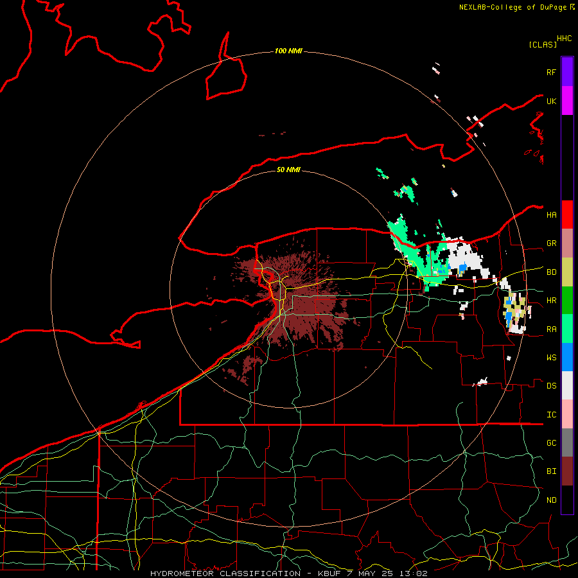This screenshot has height=578, width=578.
Task: Click the RA bright green legend swatch
Action: [567, 329]
